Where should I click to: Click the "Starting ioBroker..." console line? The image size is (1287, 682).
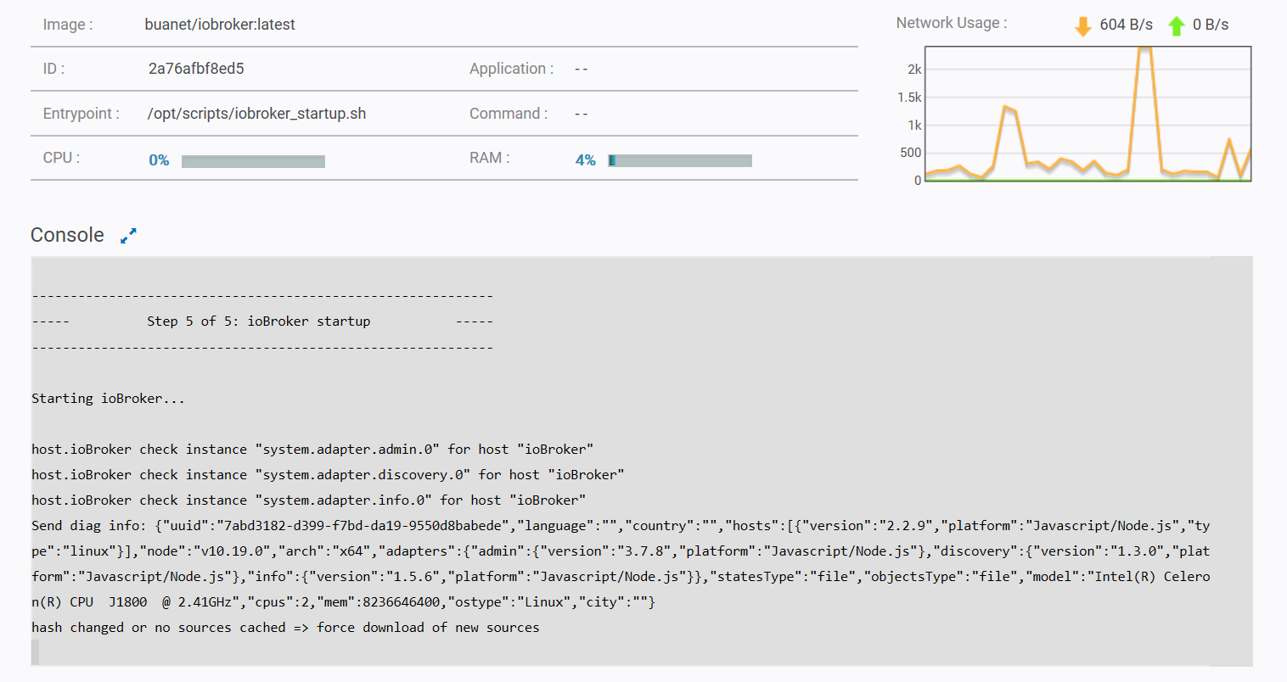point(108,398)
